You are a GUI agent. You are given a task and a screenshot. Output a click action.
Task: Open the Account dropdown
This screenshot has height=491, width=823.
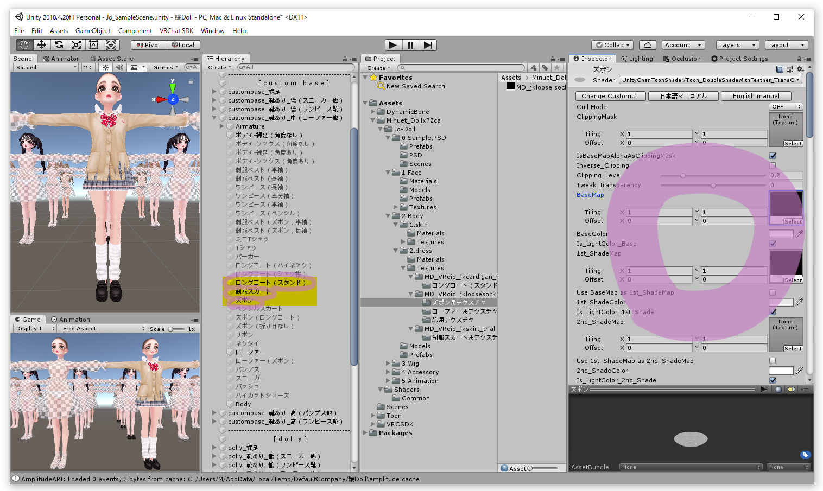click(x=683, y=45)
